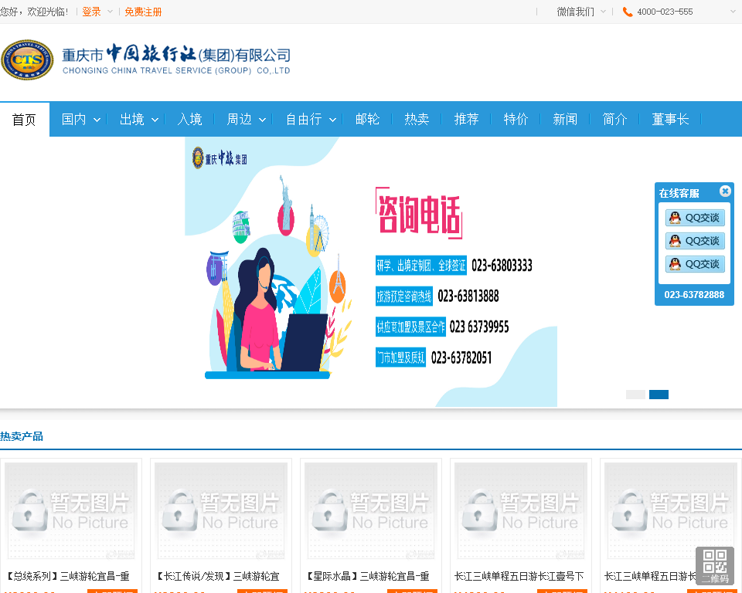This screenshot has height=593, width=742.
Task: Close the 在线客服 panel
Action: (x=725, y=191)
